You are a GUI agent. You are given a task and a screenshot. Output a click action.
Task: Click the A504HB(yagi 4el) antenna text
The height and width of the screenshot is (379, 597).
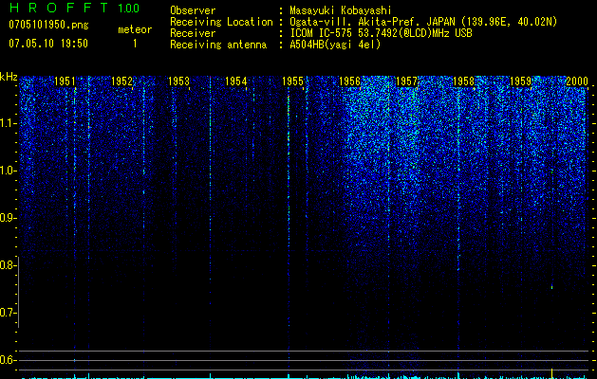335,45
